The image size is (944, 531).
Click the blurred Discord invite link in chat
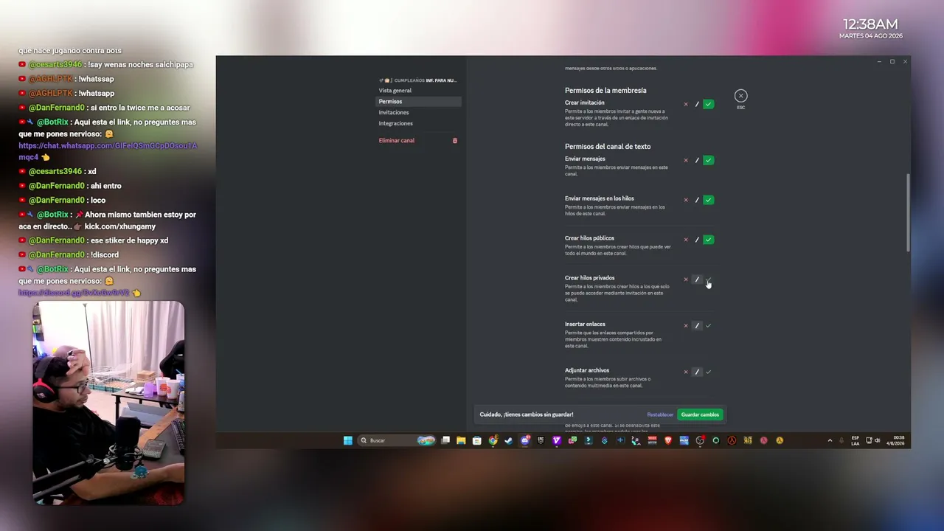pos(74,293)
